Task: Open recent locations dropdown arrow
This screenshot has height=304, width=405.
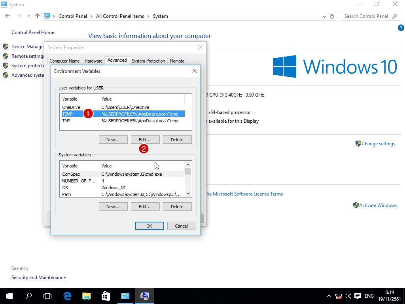Action: point(28,16)
